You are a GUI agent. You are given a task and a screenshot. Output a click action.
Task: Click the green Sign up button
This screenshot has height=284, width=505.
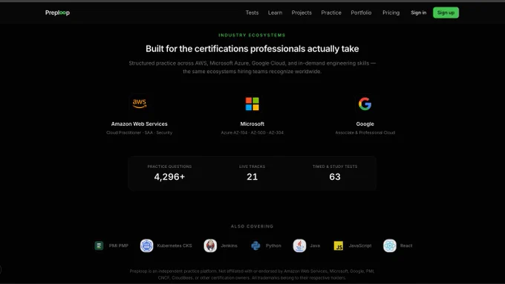point(446,13)
